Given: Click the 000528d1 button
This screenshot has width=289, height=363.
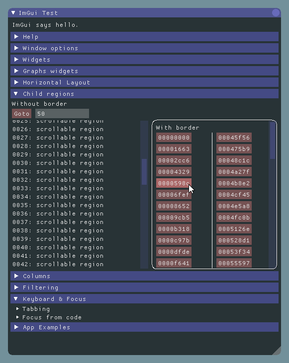Looking at the screenshot, I should (x=234, y=240).
